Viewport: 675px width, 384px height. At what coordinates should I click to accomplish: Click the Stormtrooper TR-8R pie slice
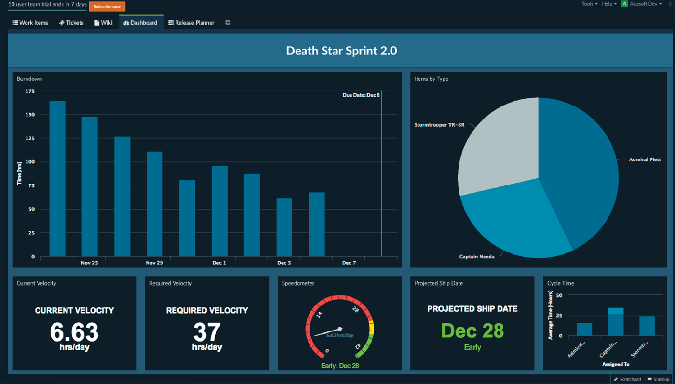[497, 145]
